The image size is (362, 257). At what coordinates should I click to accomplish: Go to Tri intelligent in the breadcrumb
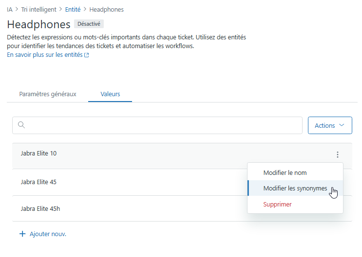[38, 9]
